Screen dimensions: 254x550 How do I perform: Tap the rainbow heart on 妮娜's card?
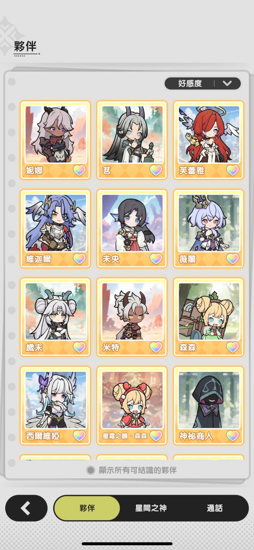click(79, 170)
